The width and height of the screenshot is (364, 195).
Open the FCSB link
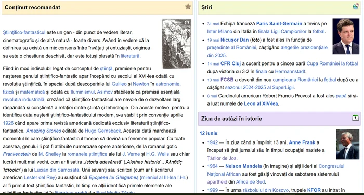click(x=227, y=80)
